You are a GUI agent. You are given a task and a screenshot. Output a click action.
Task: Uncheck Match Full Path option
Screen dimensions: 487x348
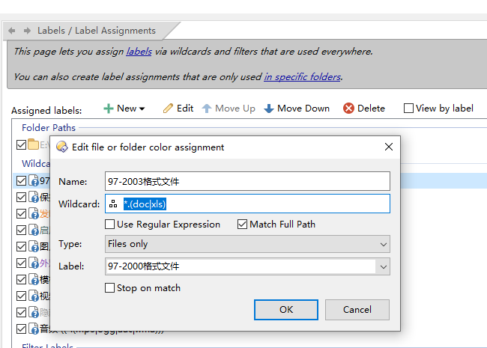click(242, 224)
